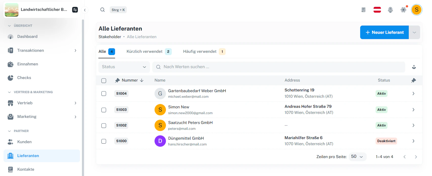Open user avatar S in top right

point(417,10)
